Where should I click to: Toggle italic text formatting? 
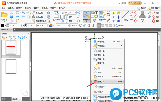pos(93,25)
